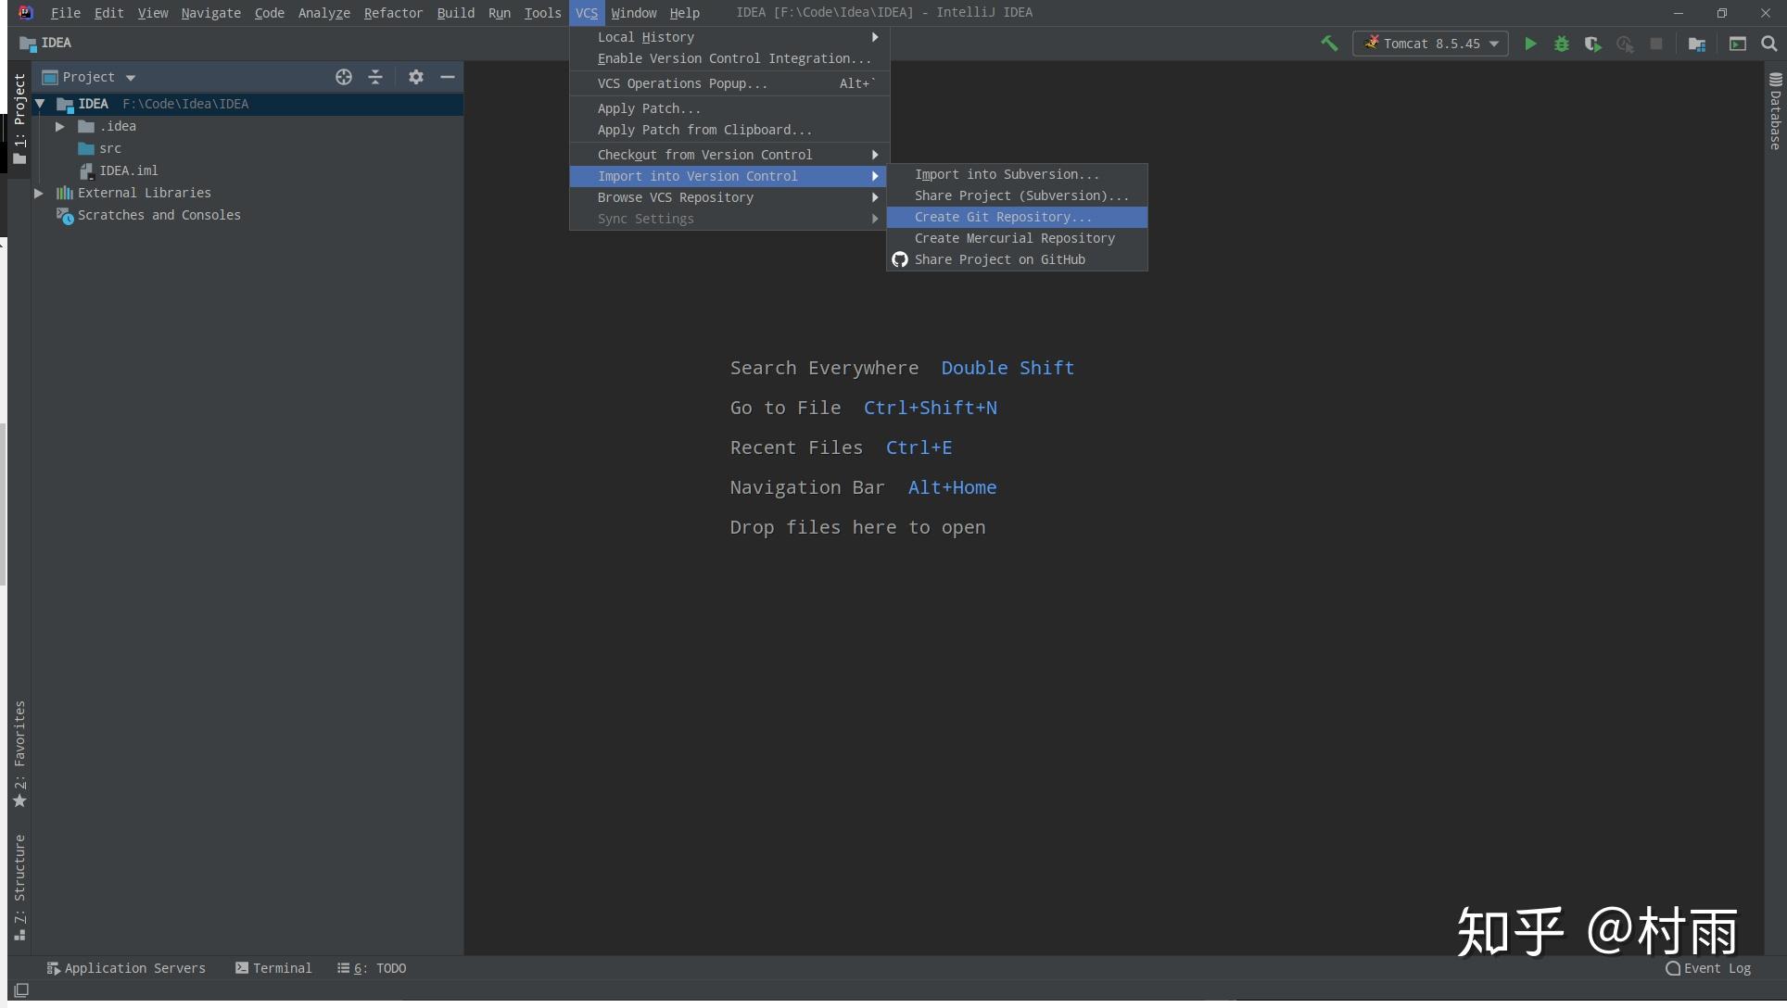Start debugging with the Debug icon

pos(1561,44)
